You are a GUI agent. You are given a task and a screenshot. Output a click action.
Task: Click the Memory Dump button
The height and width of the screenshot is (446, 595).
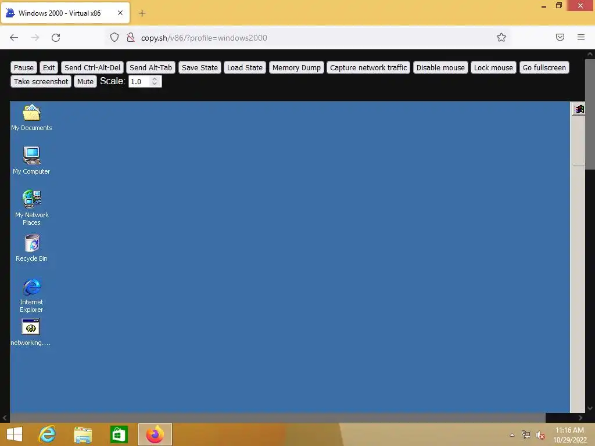[x=296, y=67]
